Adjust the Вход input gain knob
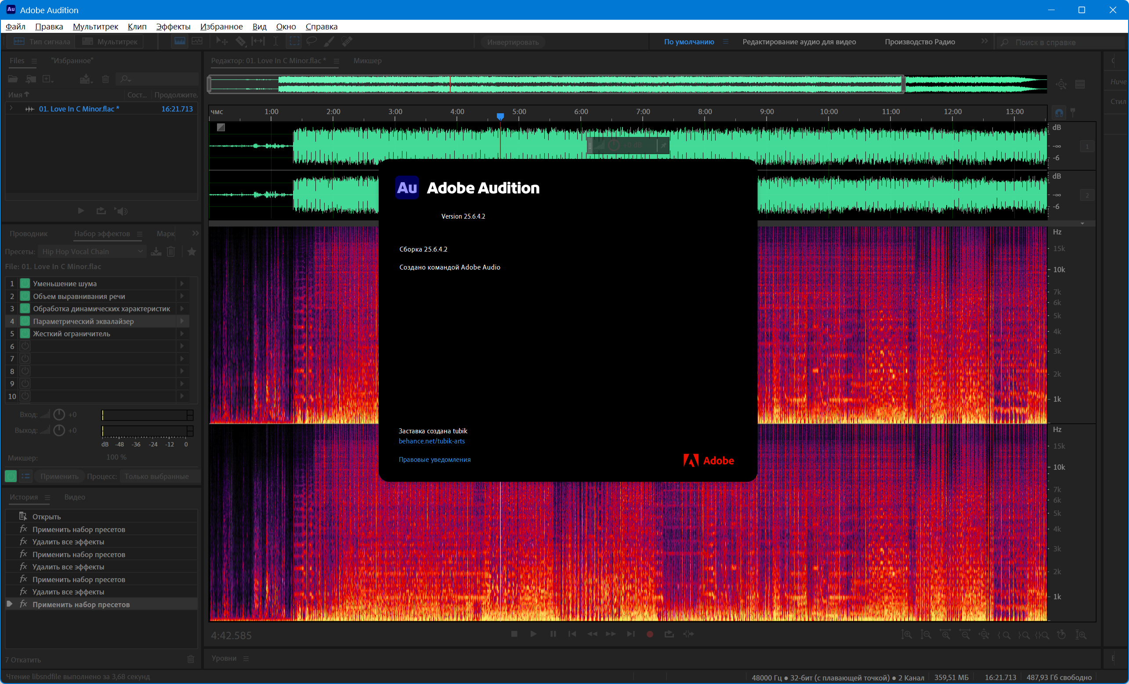 pos(59,414)
